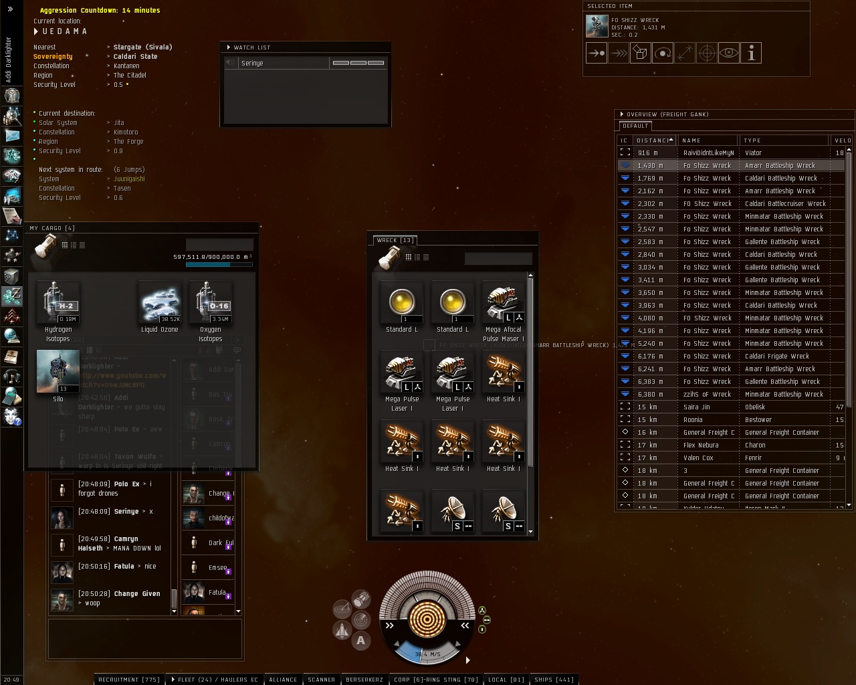The height and width of the screenshot is (685, 856).
Task: Click the paper-and-pen sidebar icon
Action: tap(12, 216)
